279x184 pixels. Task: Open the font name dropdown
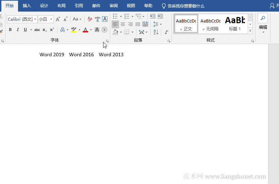35,19
